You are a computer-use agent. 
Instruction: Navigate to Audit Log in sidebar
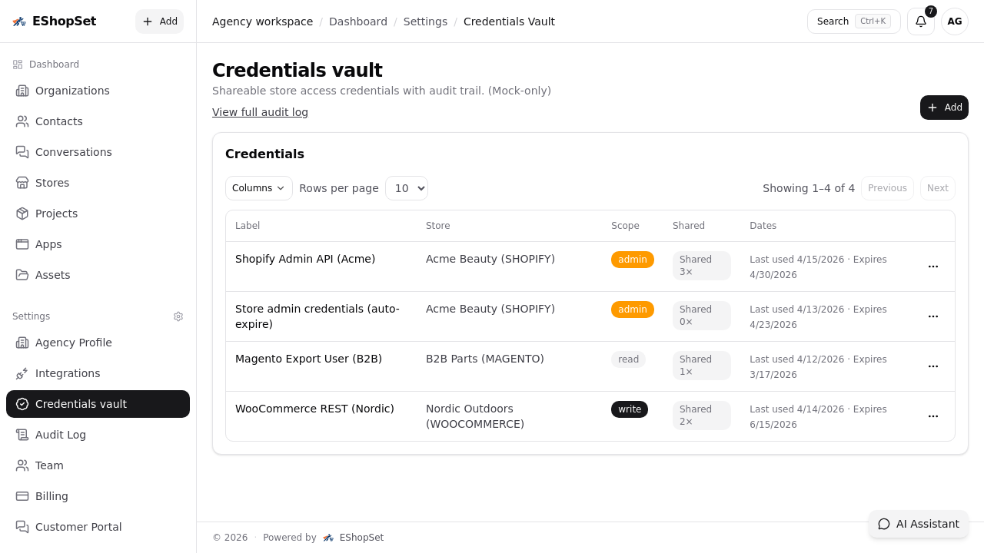click(x=61, y=435)
